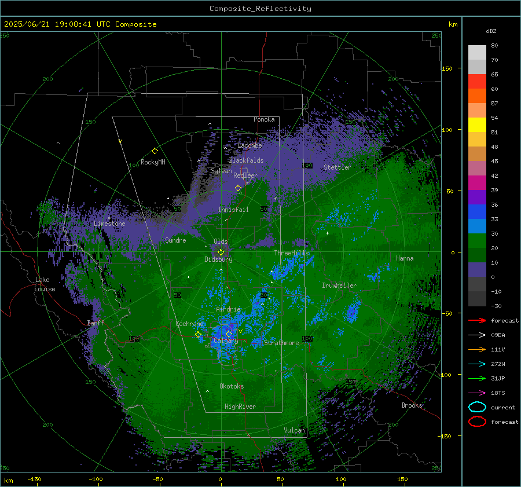The width and height of the screenshot is (521, 487).
Task: Click the Okotoks town label
Action: 232,386
